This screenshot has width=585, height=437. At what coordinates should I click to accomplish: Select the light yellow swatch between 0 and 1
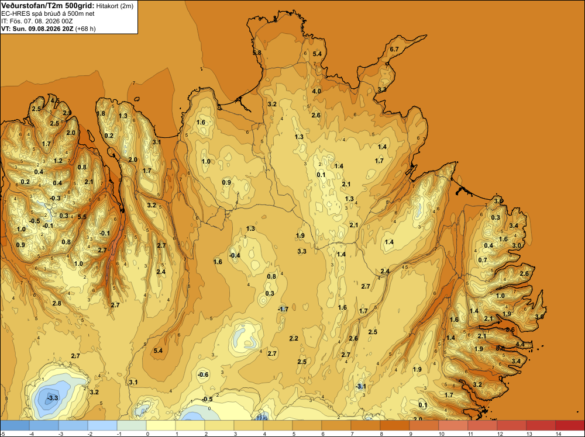pos(161,425)
